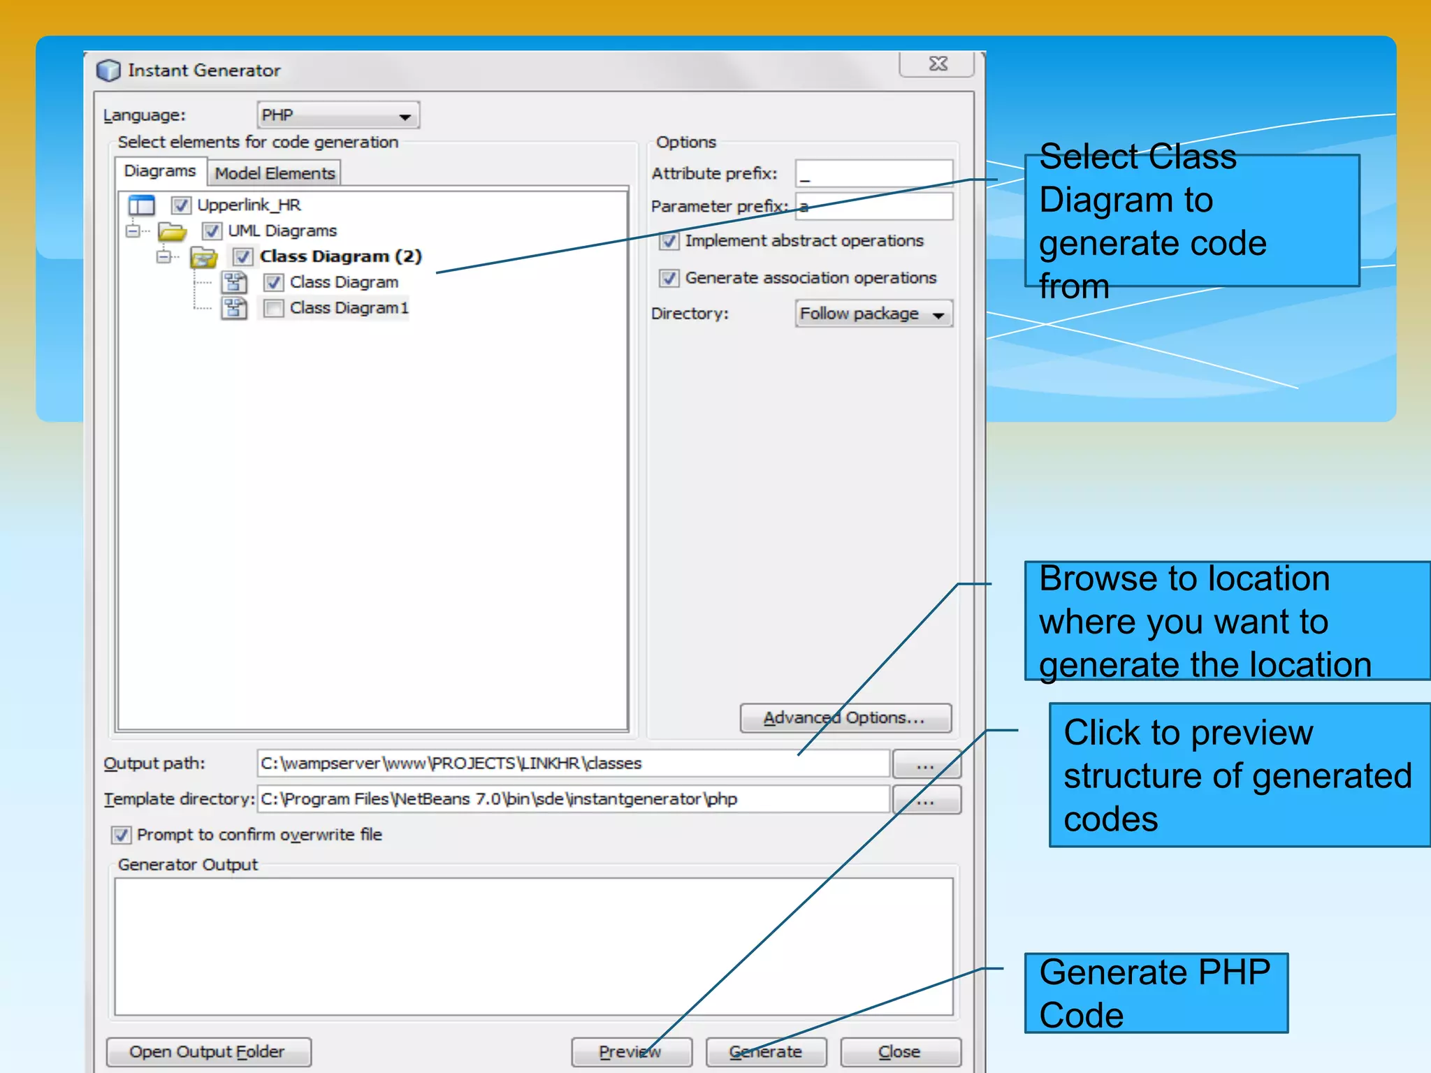
Task: Browse for Output path with ellipsis button
Action: click(927, 764)
